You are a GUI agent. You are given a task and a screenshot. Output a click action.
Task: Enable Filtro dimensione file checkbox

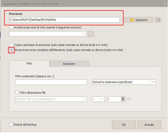pyautogui.click(x=17, y=93)
